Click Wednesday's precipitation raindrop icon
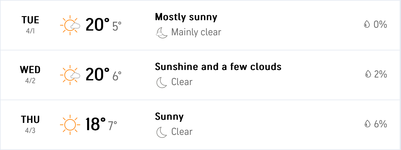This screenshot has height=150, width=401. [368, 74]
